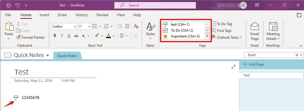Viewport: 304px width, 111px height.
Task: Click the Clear Formatting icon
Action: [x=136, y=26]
